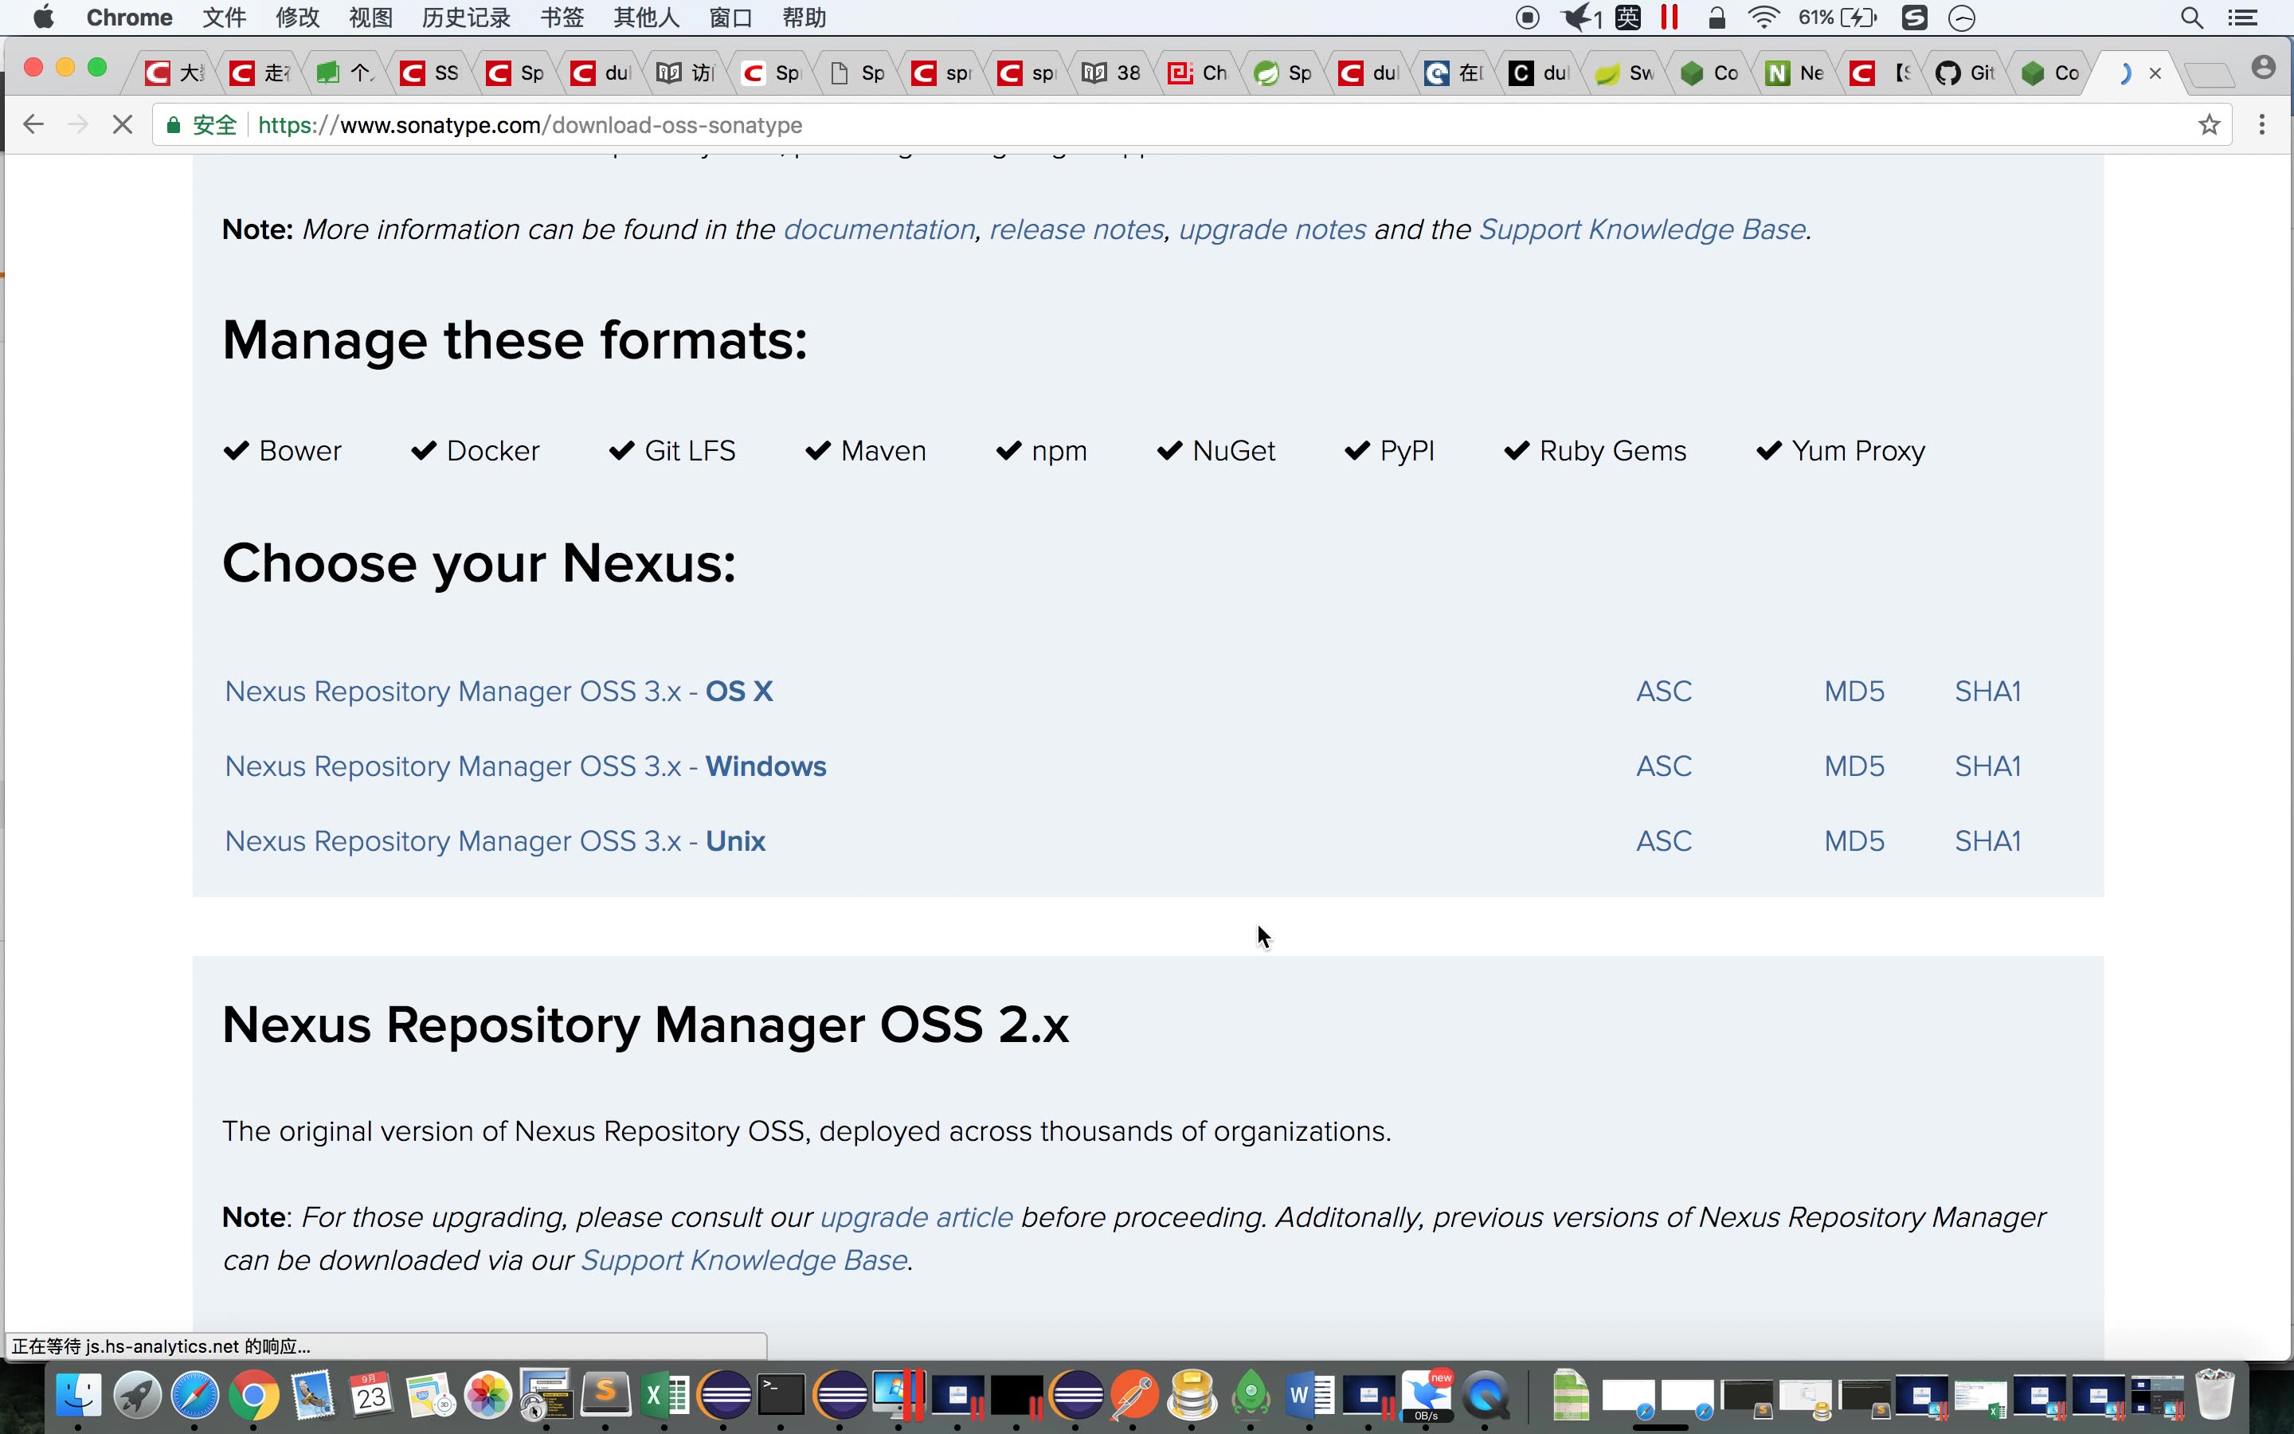Open the SHA1 link in Unix row
This screenshot has height=1434, width=2294.
[1988, 841]
